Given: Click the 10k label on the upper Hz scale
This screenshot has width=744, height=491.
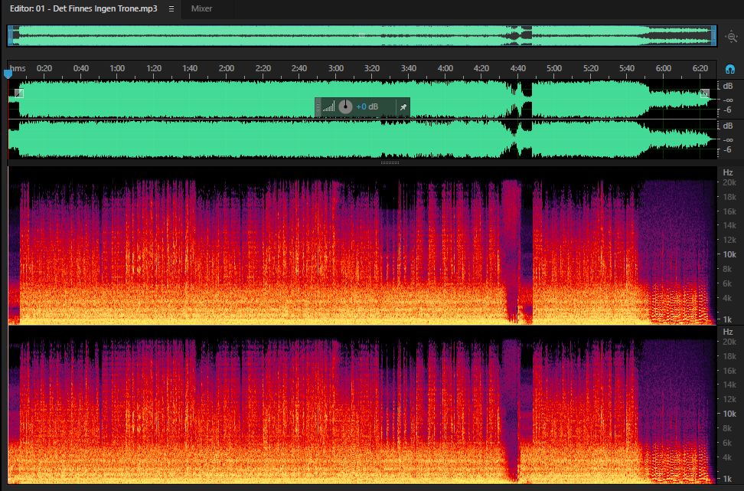Looking at the screenshot, I should coord(729,254).
